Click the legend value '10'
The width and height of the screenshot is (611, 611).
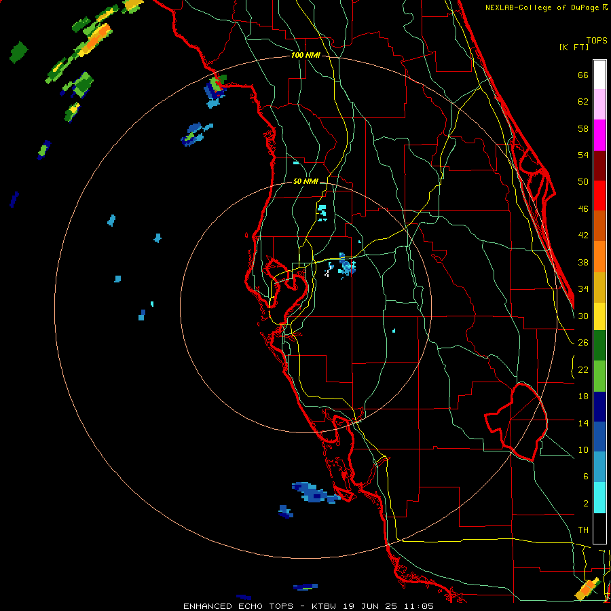pyautogui.click(x=583, y=449)
